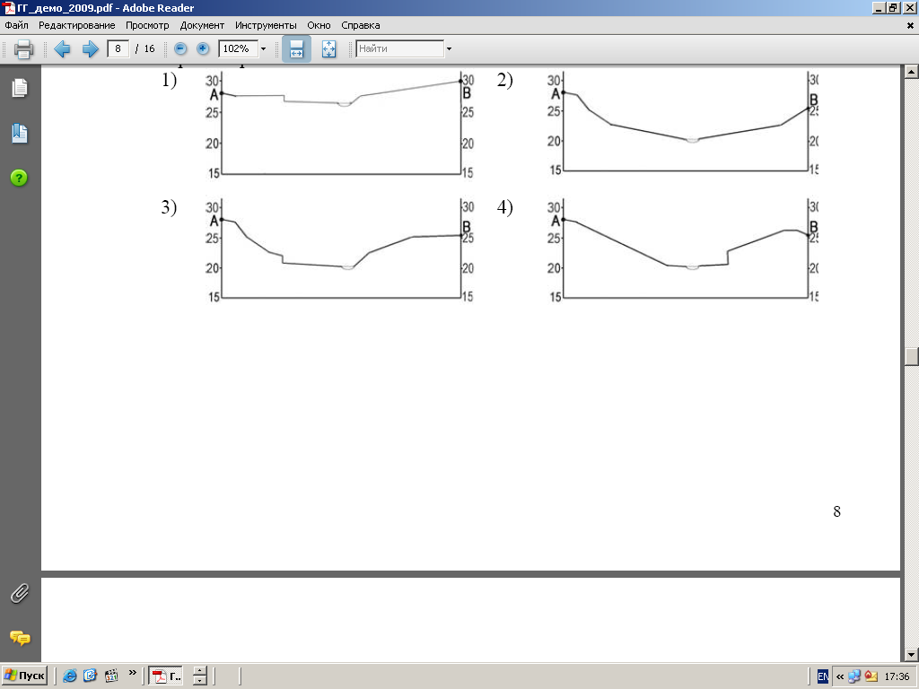The image size is (919, 689).
Task: Open the Просмотр menu
Action: pos(147,25)
